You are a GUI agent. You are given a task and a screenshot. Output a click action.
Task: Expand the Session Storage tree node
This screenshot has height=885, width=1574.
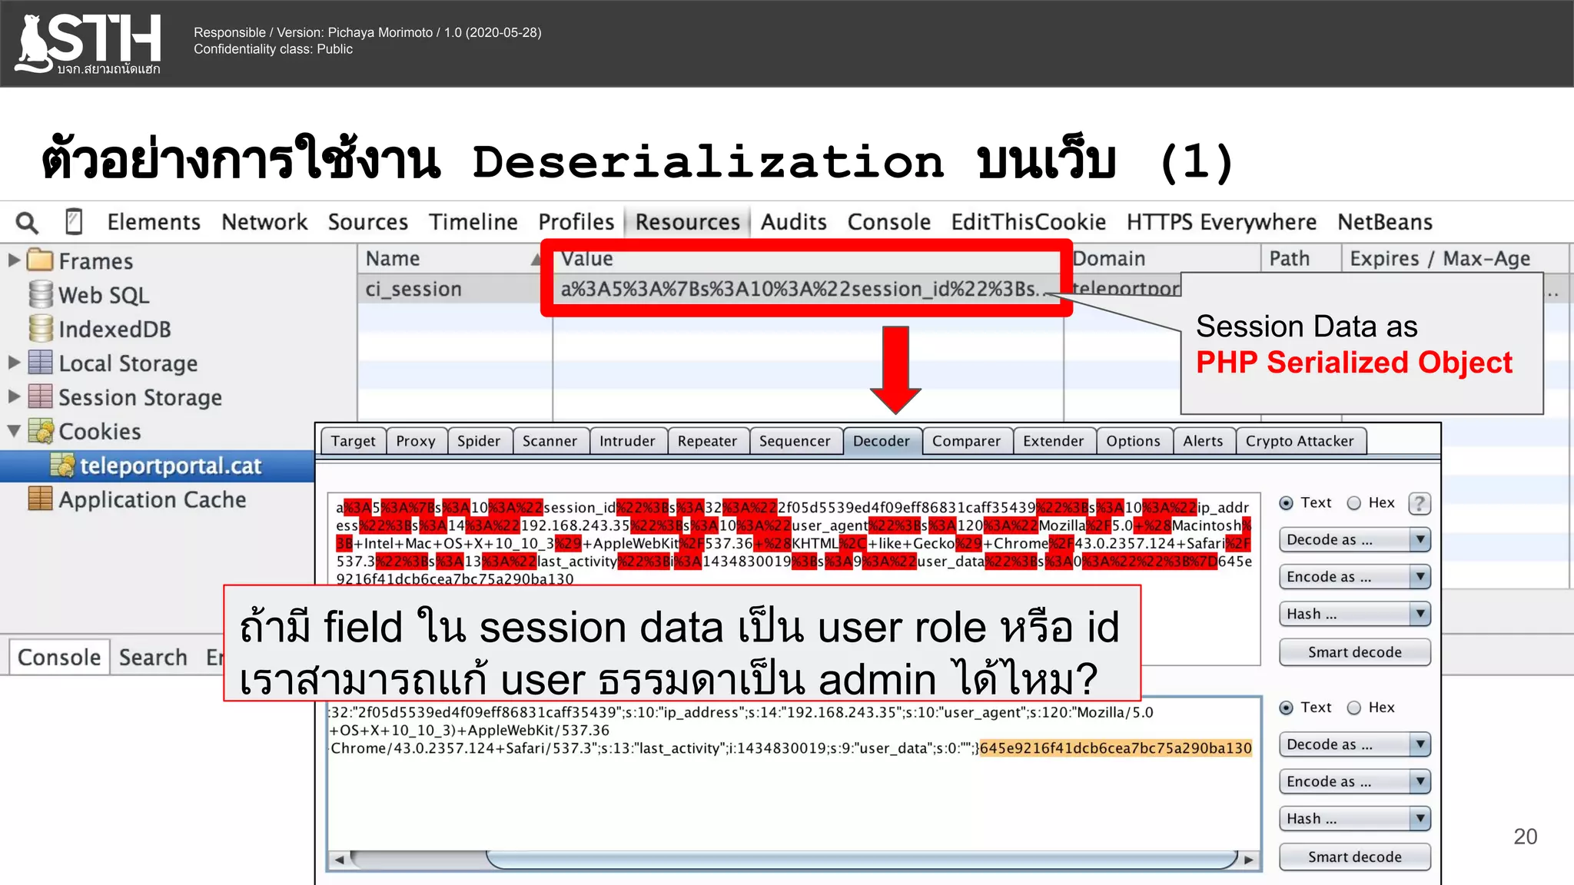[14, 396]
